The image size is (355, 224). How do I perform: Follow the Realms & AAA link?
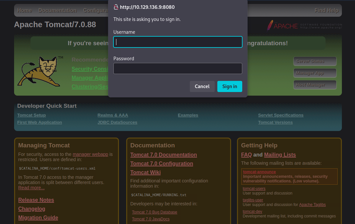tap(113, 115)
